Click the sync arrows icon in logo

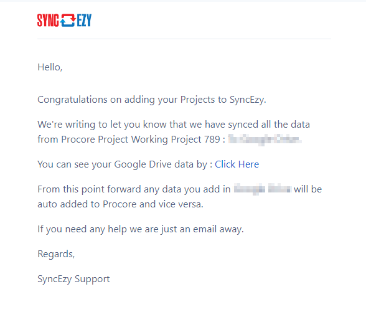[x=68, y=20]
